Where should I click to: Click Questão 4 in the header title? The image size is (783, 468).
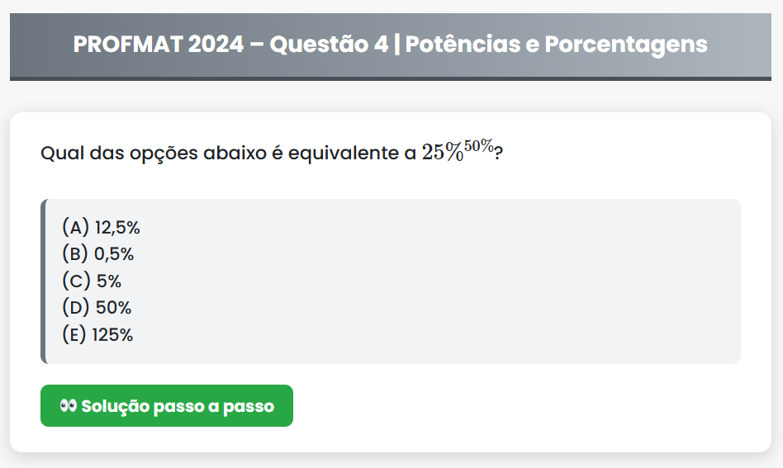coord(330,44)
